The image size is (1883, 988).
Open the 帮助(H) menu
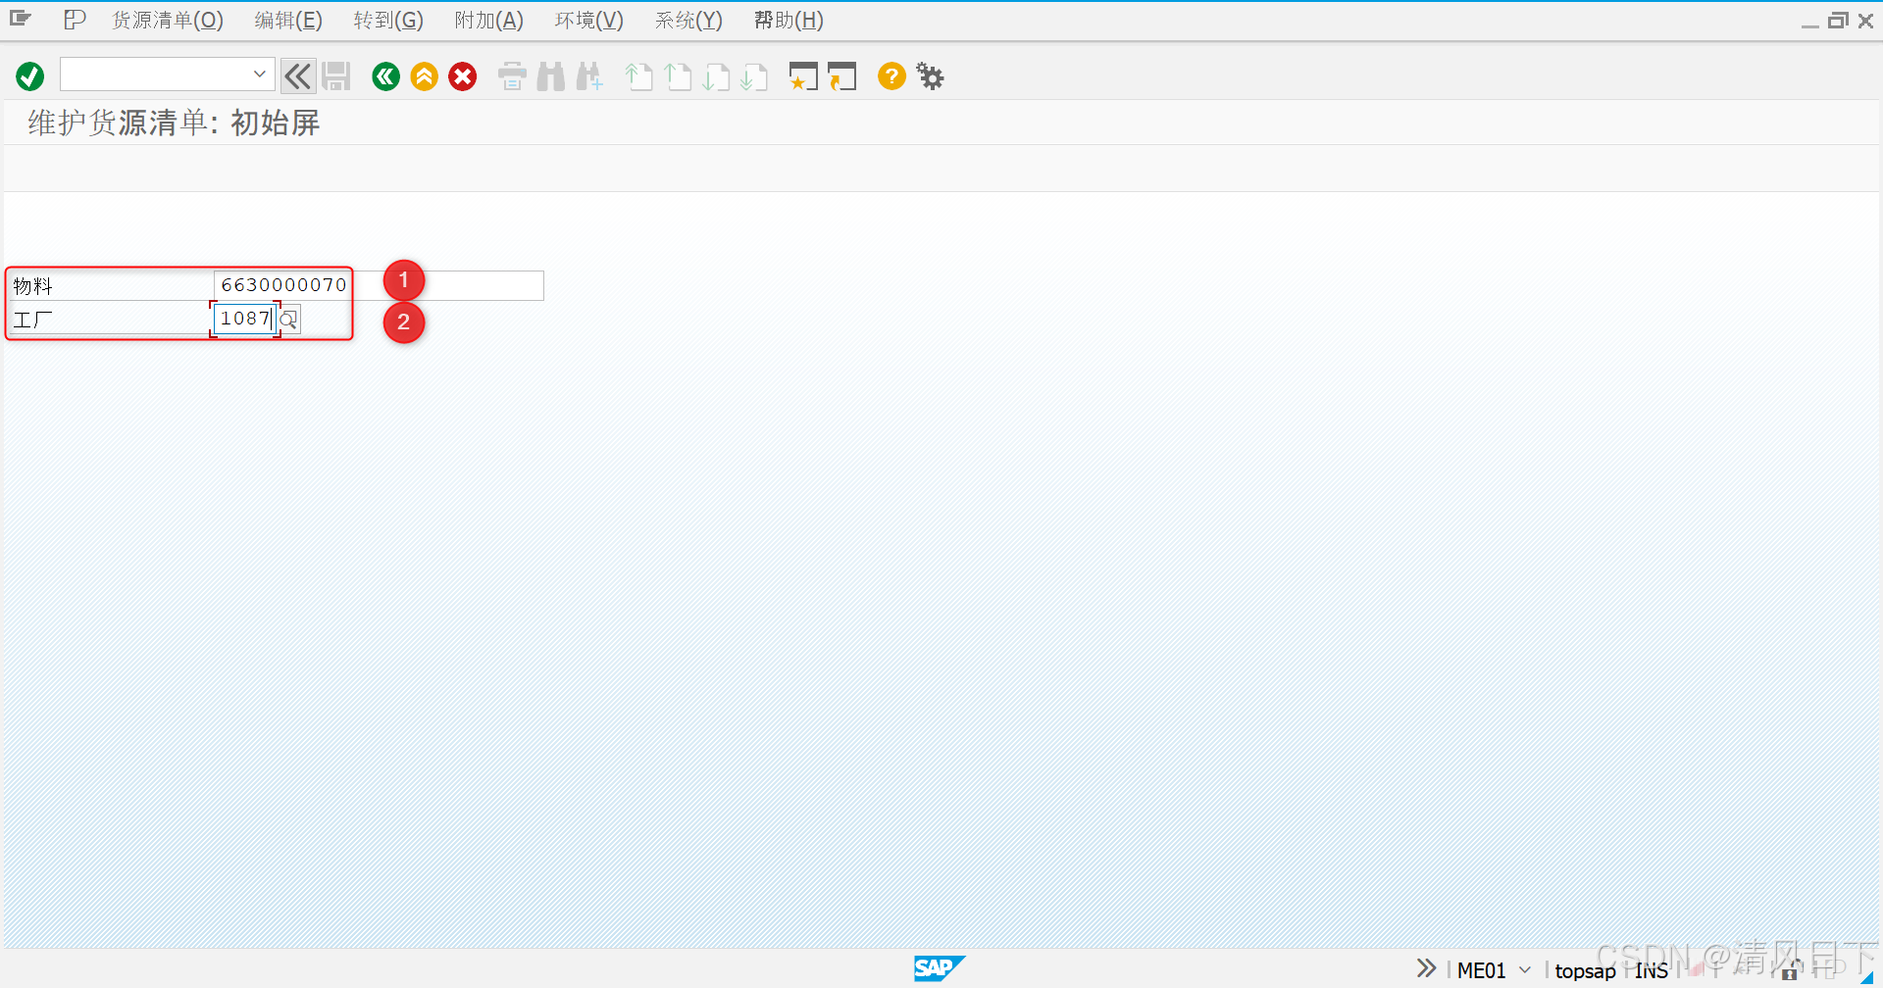(x=789, y=21)
